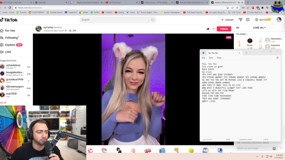The height and width of the screenshot is (160, 285).
Task: Follow the aerielxo account
Action: click(224, 29)
